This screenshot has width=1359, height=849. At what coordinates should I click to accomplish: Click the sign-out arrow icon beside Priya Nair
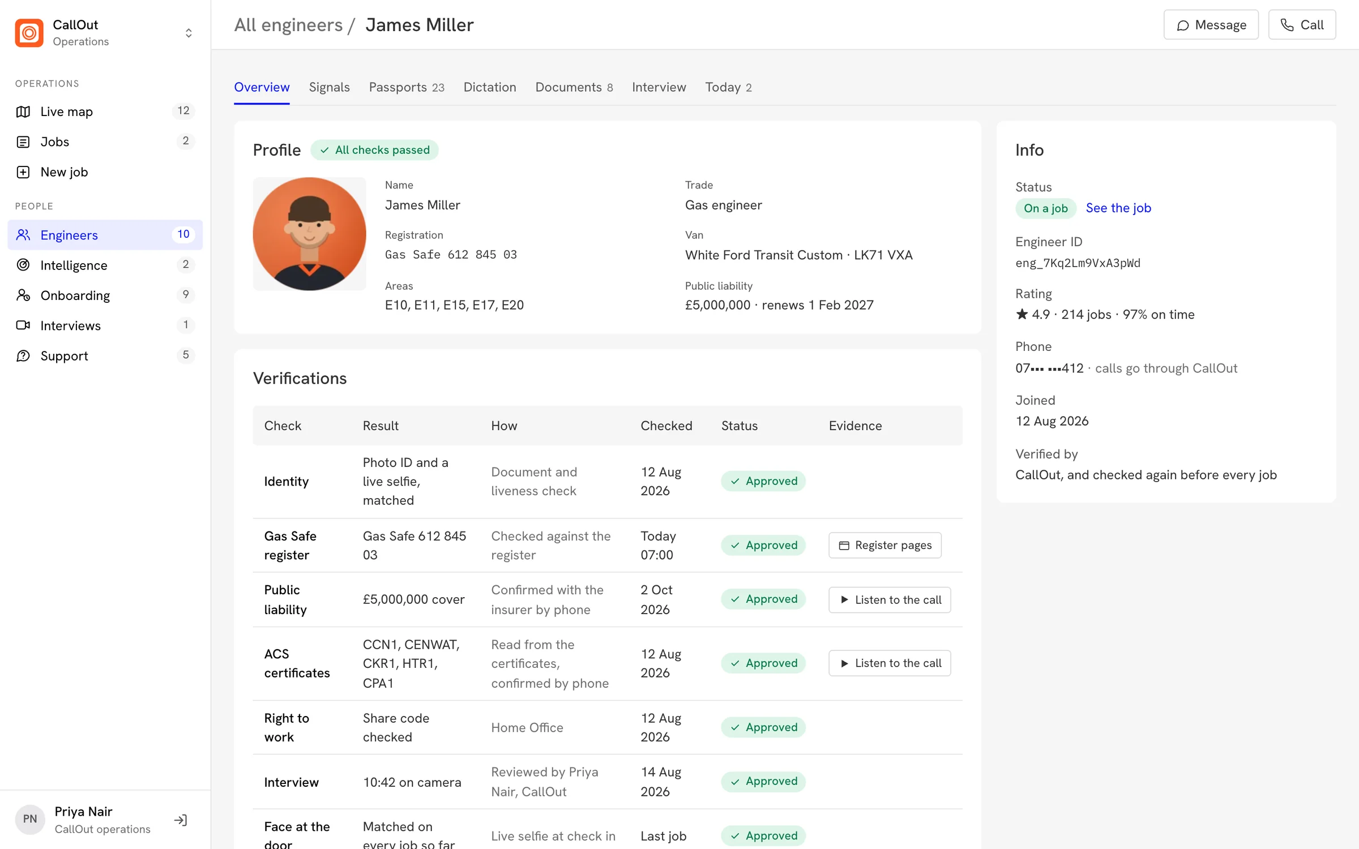click(181, 820)
